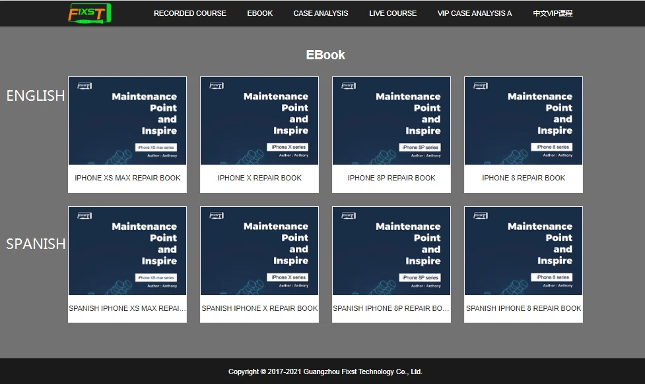Open the LIVE COURSE menu item
This screenshot has width=645, height=384.
point(392,13)
